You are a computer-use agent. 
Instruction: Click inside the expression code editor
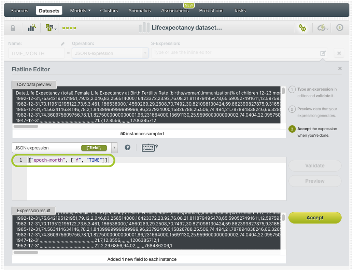(x=156, y=182)
